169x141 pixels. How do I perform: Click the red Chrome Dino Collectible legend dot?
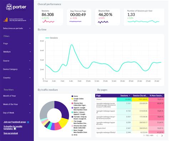pos(72,104)
